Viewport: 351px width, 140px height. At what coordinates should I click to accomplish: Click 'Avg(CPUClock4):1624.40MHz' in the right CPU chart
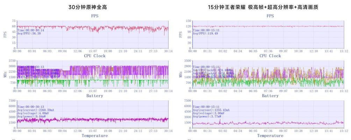213,73
